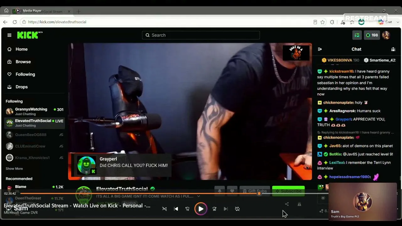Click the chat panel scrollbar
This screenshot has height=226, width=402.
click(x=400, y=178)
